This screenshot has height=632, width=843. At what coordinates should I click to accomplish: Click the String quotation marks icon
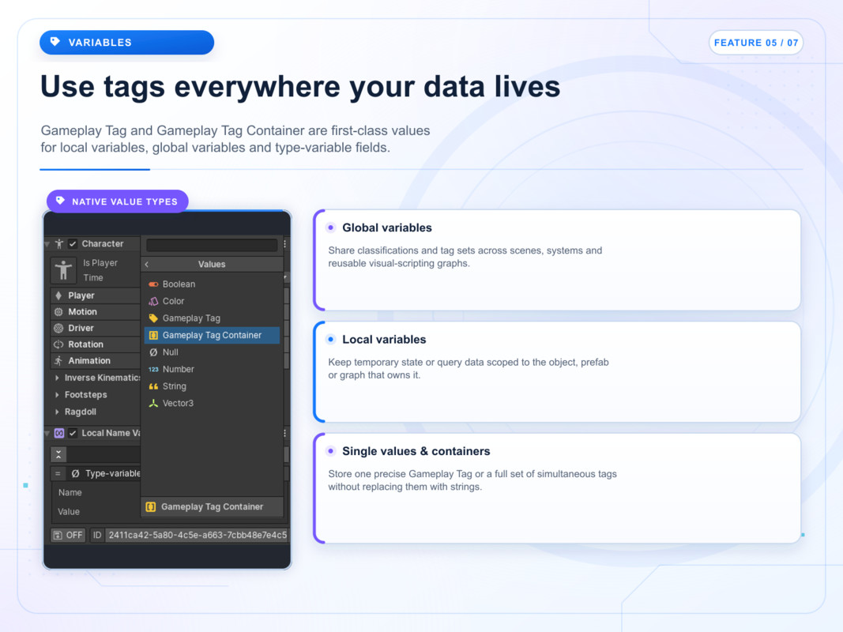[153, 386]
